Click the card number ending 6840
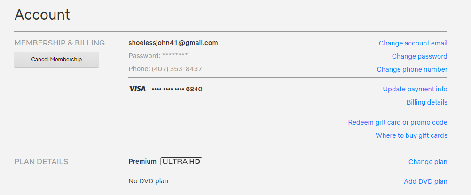 point(177,89)
